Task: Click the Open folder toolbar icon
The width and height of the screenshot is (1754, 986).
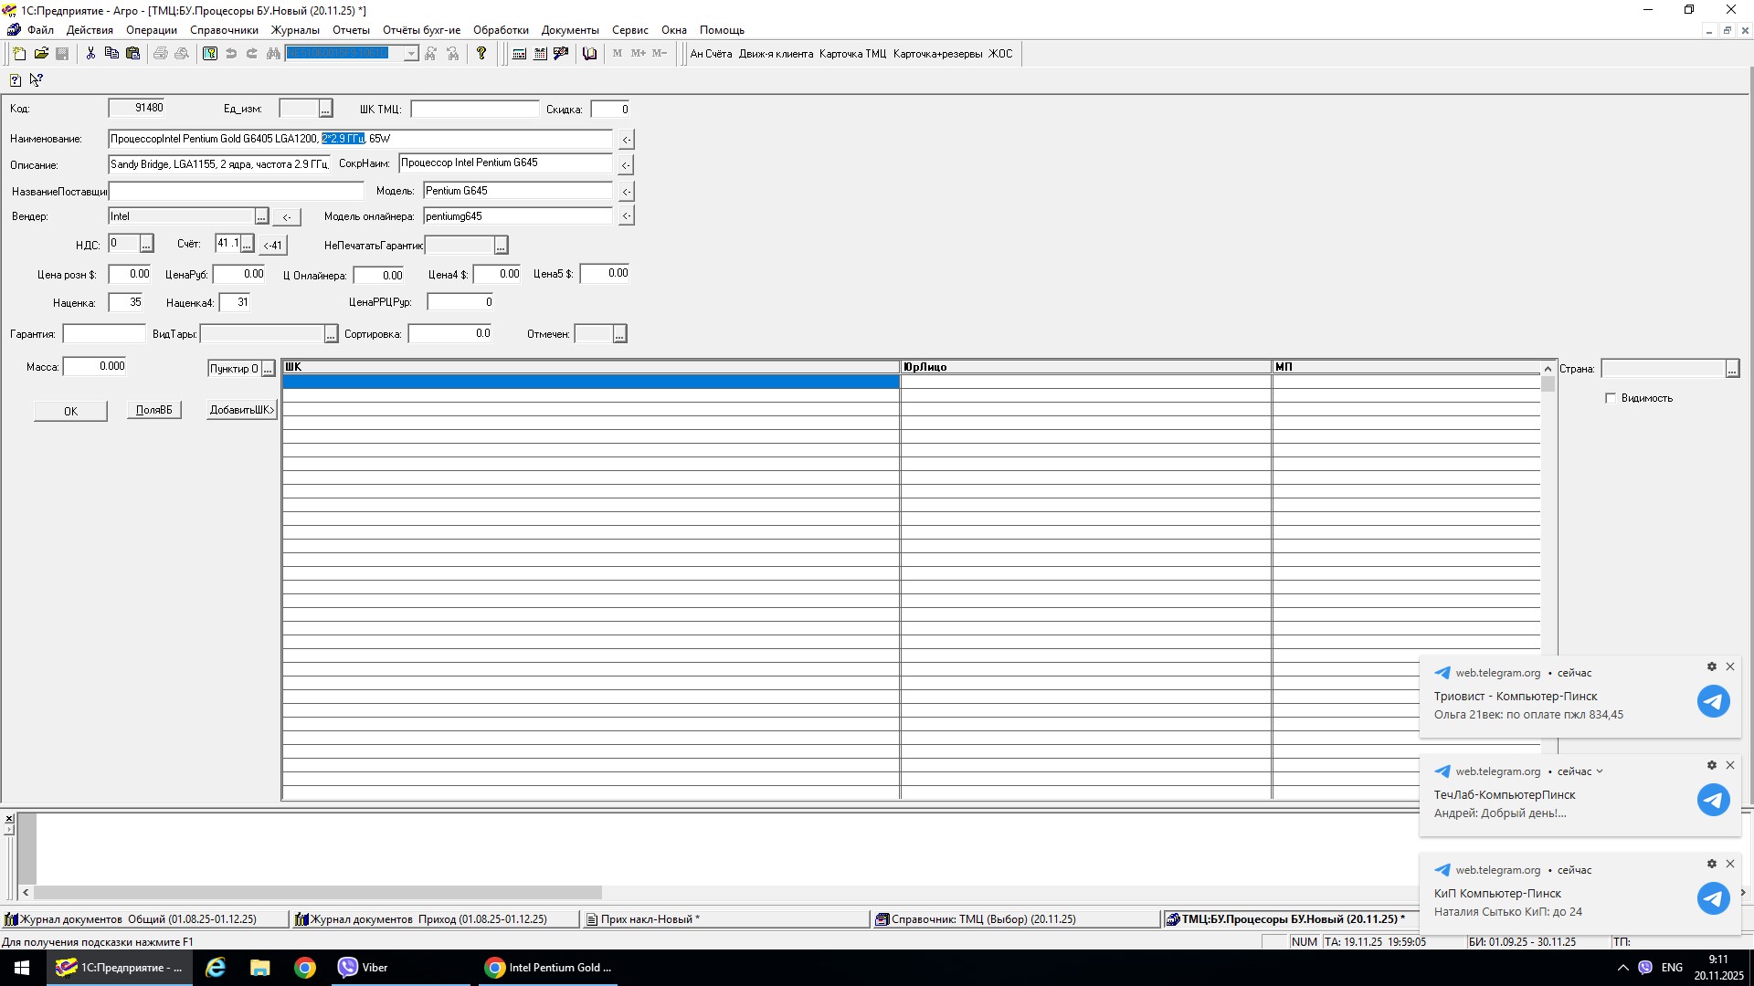Action: [41, 54]
